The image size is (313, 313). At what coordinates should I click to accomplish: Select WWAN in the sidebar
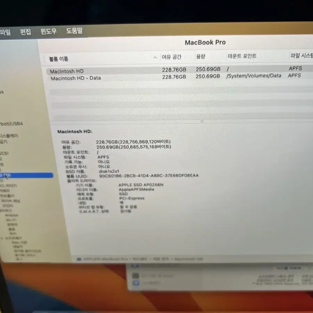click(11, 216)
